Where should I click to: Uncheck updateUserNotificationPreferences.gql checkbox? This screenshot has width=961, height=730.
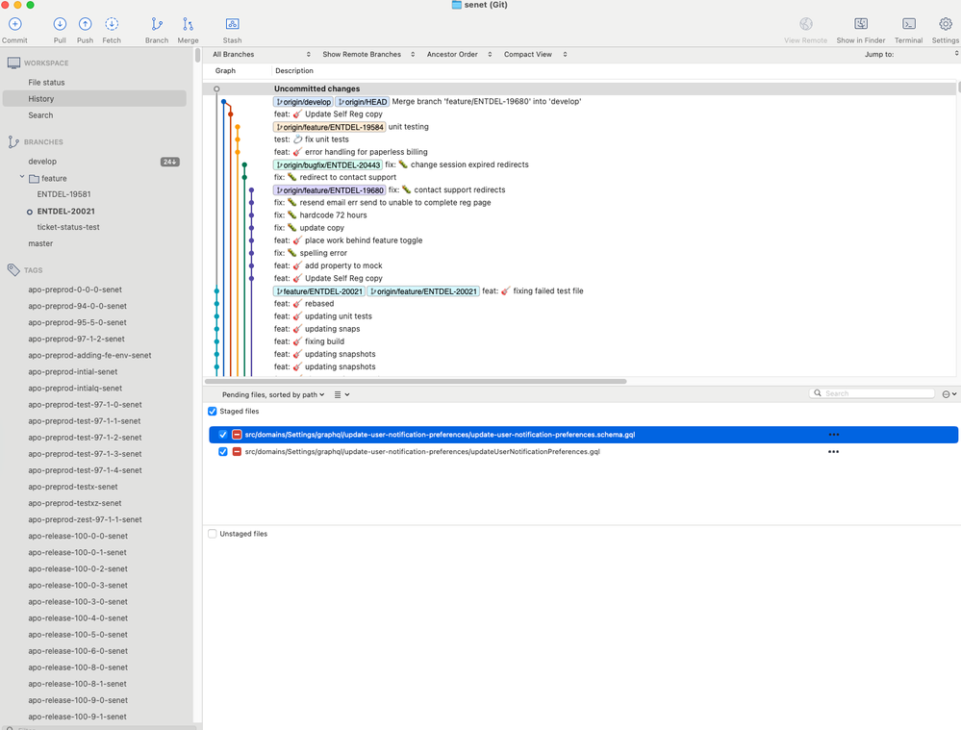(x=223, y=452)
